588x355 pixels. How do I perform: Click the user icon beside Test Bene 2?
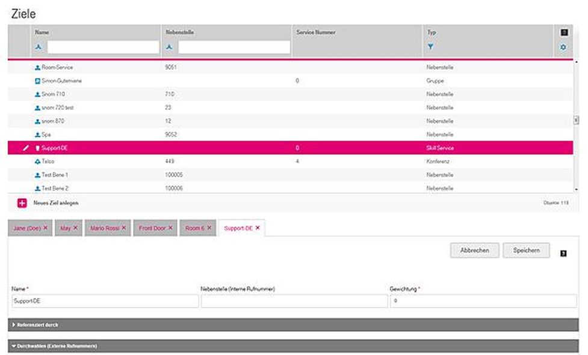37,189
